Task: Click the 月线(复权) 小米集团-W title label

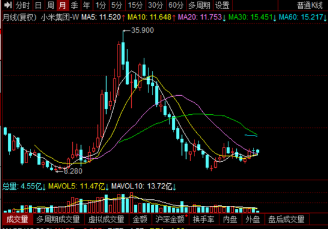Action: click(41, 17)
